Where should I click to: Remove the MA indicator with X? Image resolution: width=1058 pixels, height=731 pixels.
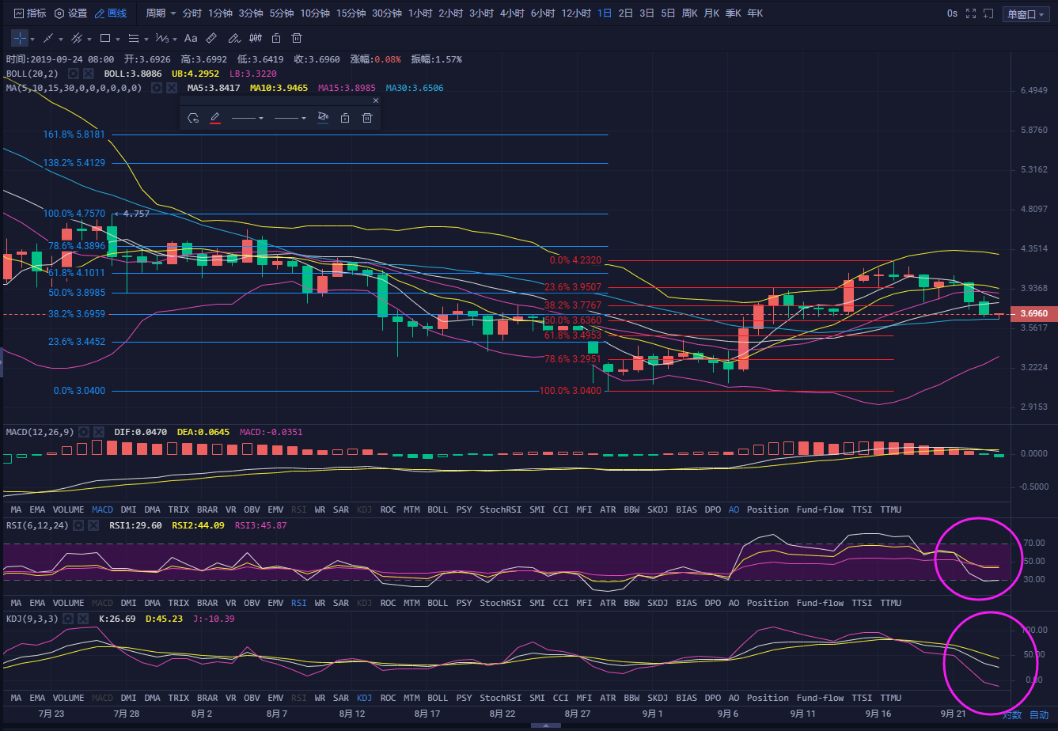tap(172, 88)
